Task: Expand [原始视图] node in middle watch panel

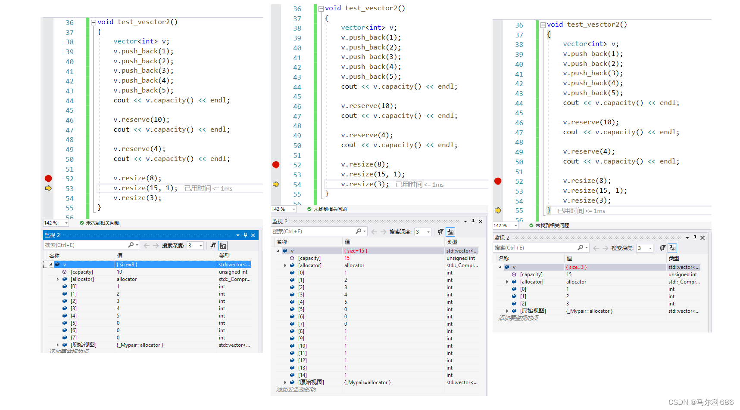Action: pos(285,382)
